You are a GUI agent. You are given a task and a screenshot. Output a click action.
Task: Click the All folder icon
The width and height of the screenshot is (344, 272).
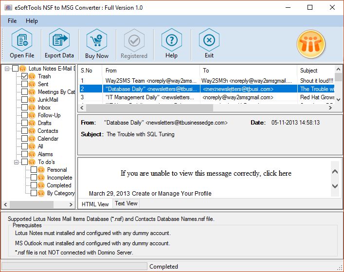(x=32, y=146)
